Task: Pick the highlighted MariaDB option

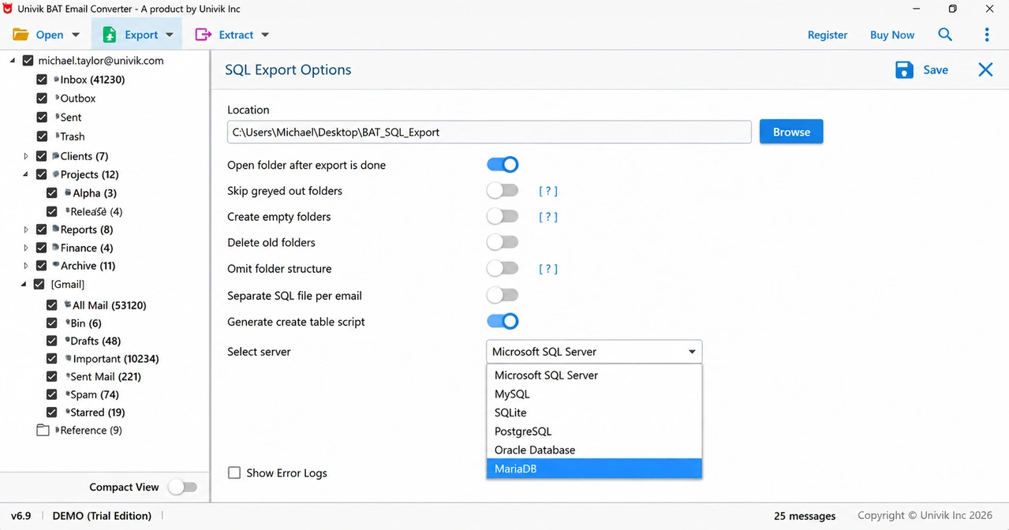Action: (x=594, y=468)
